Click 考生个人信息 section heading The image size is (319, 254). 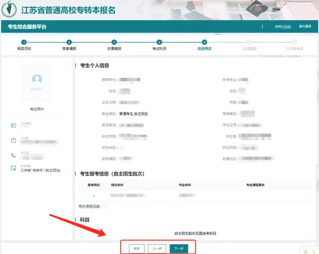(x=95, y=66)
